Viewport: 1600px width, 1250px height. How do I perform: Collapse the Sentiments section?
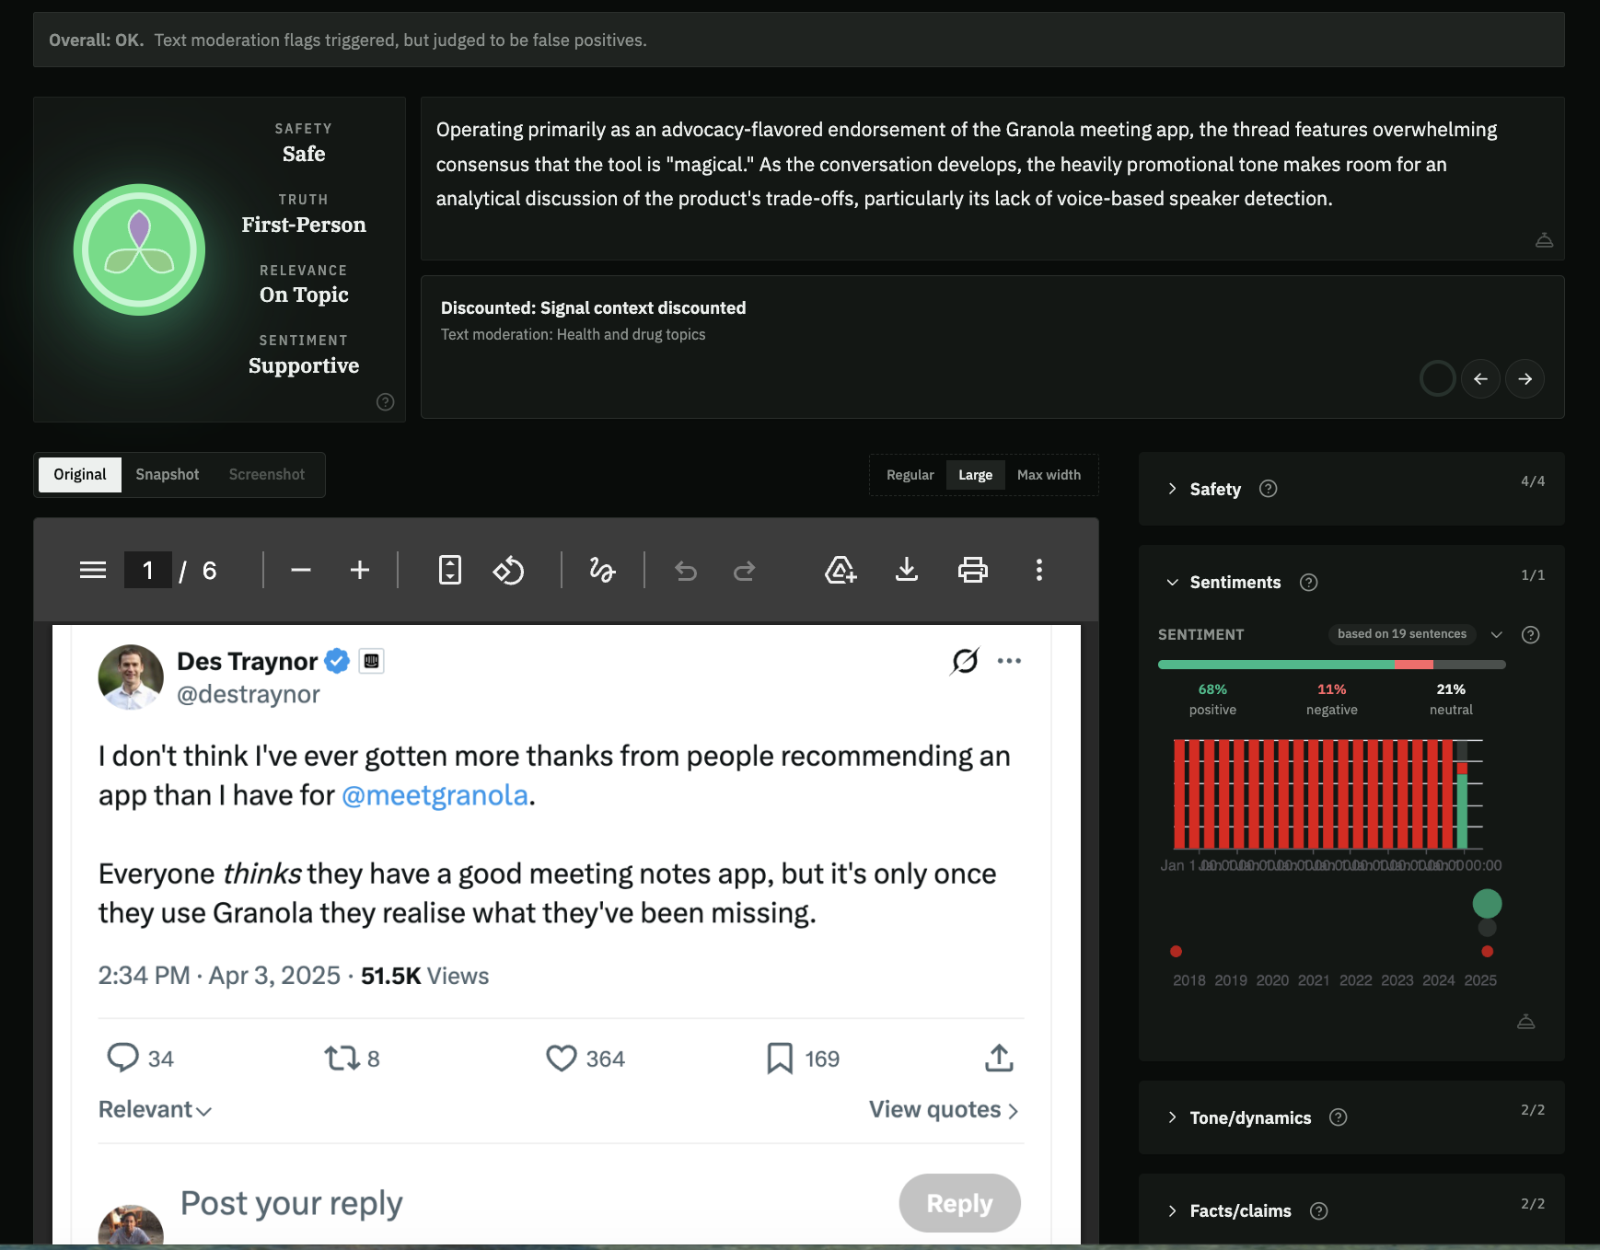[1172, 583]
